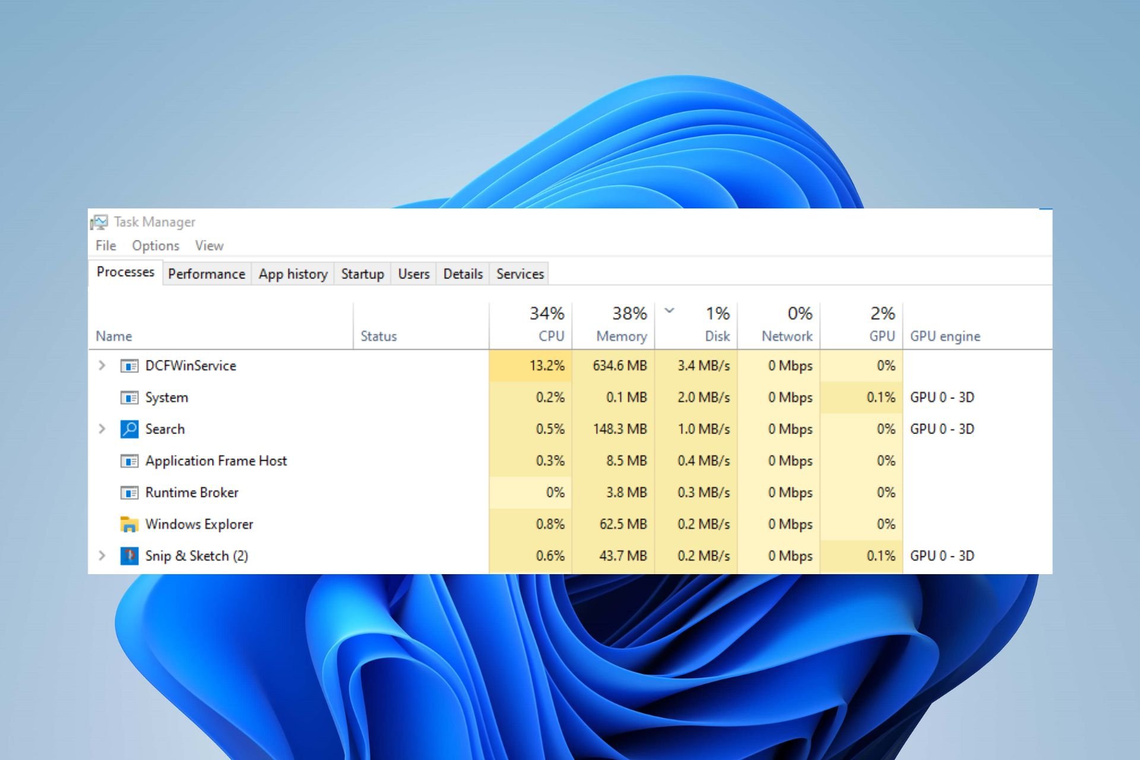Click the 13.2% CPU value
The width and height of the screenshot is (1140, 760).
[547, 366]
